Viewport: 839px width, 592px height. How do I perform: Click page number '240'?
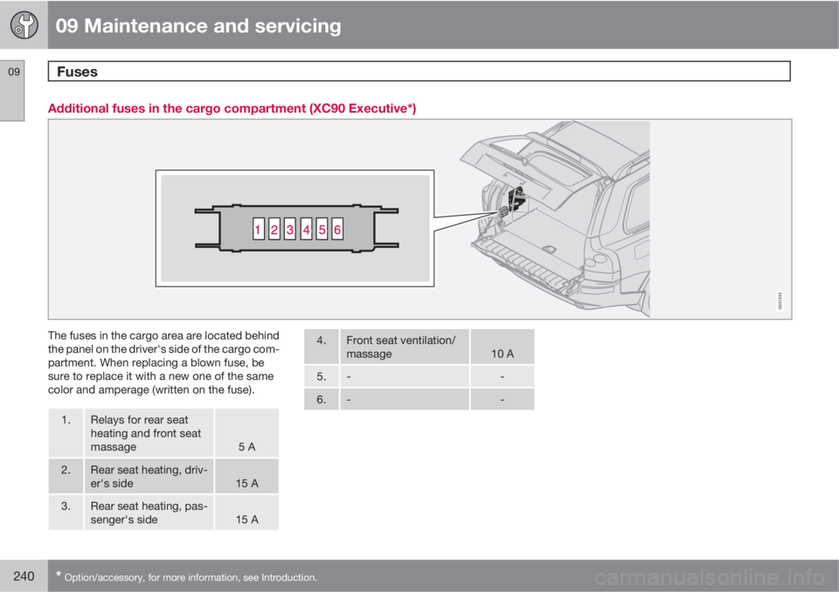click(24, 576)
